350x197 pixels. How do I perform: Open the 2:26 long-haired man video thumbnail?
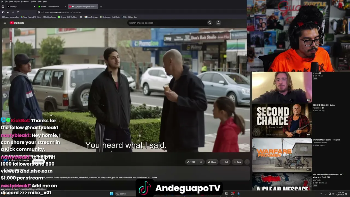click(x=282, y=87)
